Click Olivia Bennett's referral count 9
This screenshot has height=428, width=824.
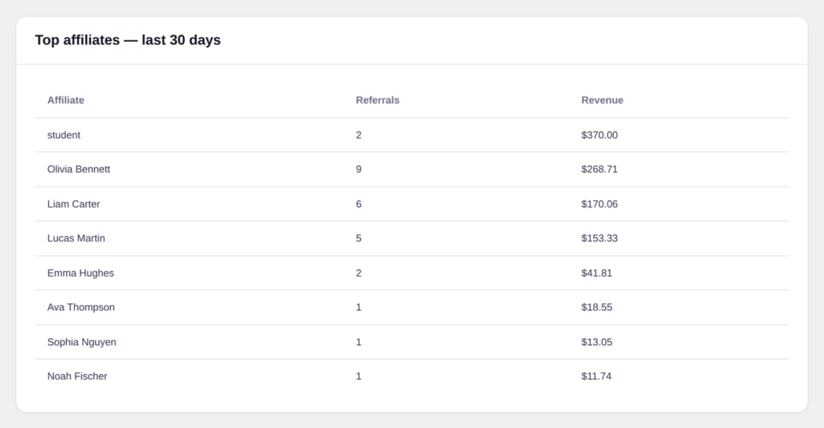358,169
